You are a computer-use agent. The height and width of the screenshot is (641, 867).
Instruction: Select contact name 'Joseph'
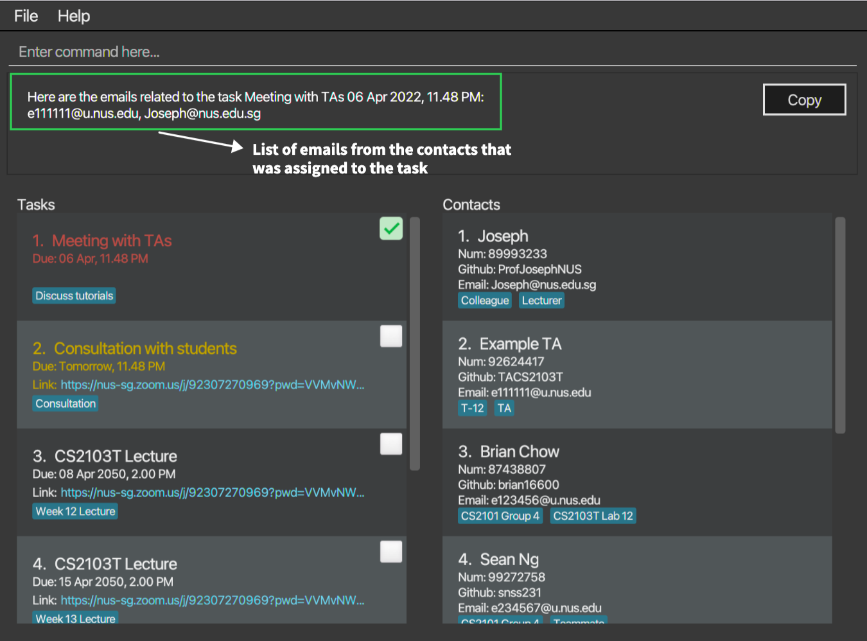coord(503,236)
